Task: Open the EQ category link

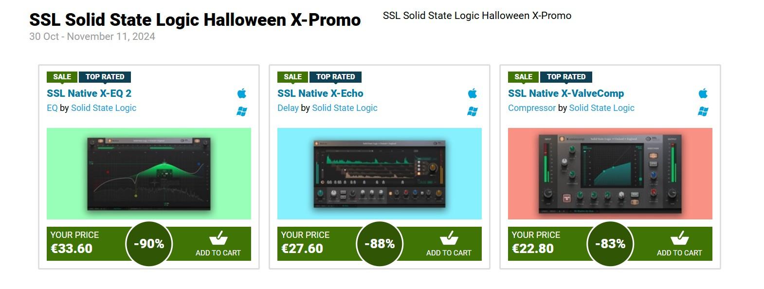Action: point(52,108)
